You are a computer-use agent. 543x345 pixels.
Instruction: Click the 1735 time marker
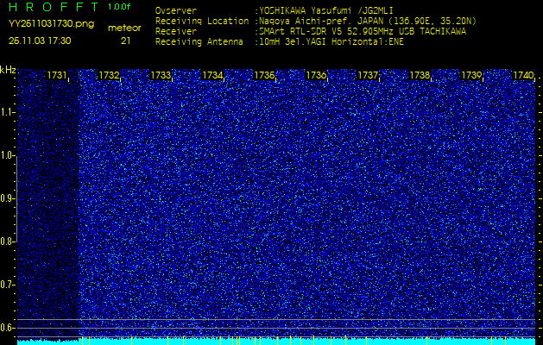[x=264, y=75]
